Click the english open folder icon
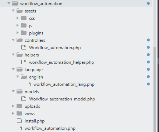The image size is (159, 132). (x=24, y=77)
